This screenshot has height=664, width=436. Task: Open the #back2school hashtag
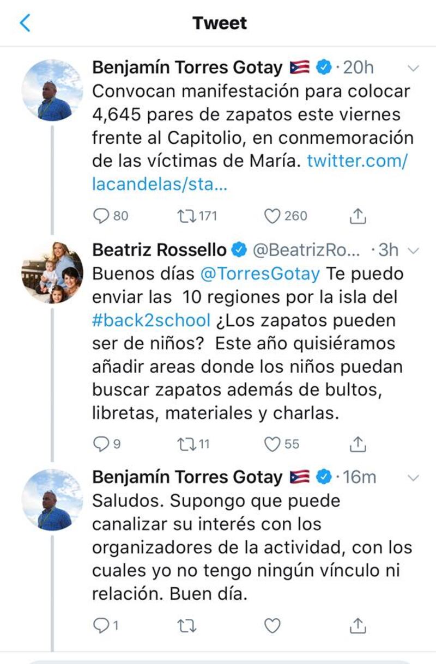(x=150, y=320)
